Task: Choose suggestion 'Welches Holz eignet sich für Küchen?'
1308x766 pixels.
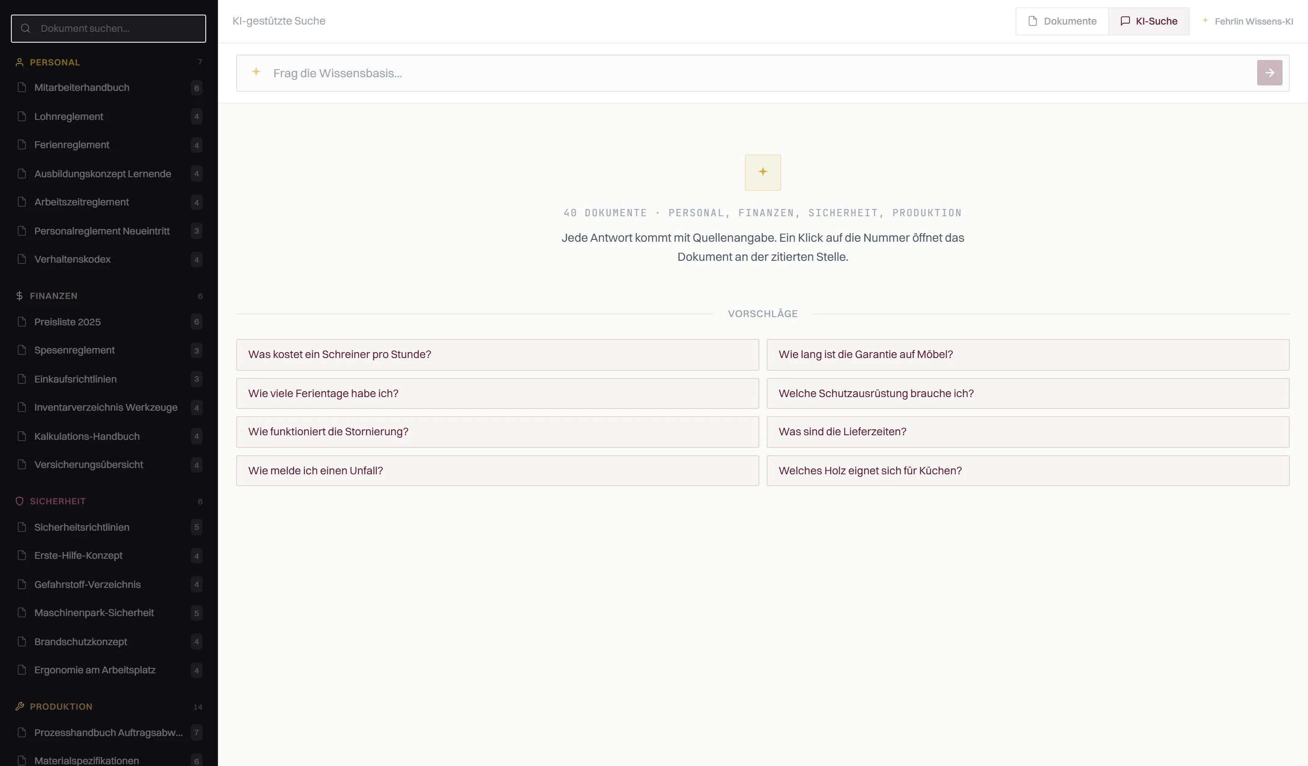Action: [1028, 471]
